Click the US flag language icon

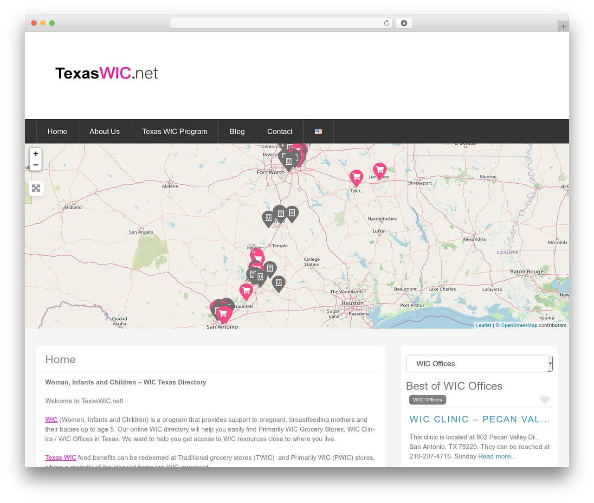(x=318, y=131)
